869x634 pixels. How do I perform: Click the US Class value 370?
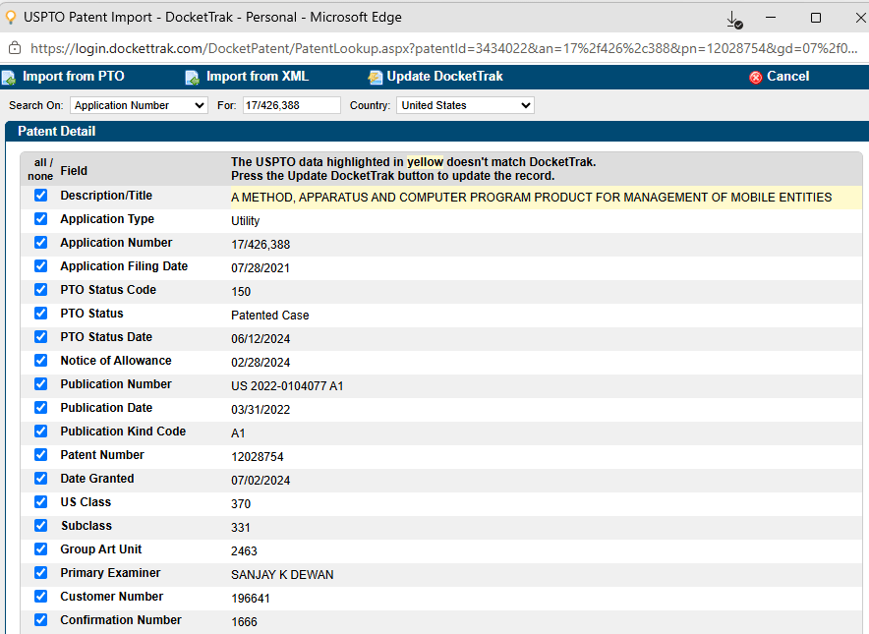point(241,504)
